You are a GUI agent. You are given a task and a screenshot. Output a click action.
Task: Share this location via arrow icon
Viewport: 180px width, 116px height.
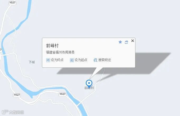point(126,42)
